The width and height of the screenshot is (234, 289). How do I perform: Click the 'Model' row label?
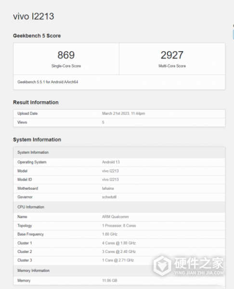(x=22, y=171)
